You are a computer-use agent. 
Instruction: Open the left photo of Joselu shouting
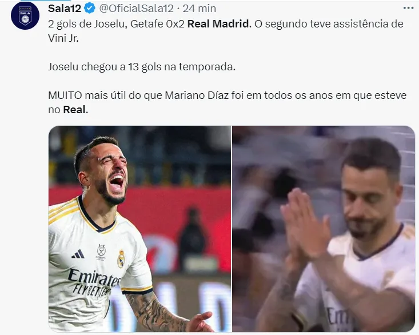pos(139,229)
